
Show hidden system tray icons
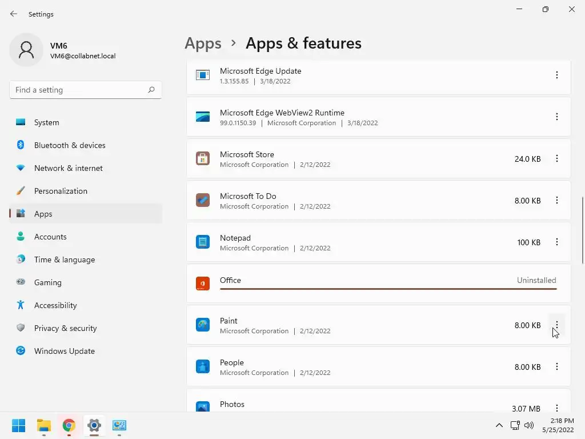(499, 425)
